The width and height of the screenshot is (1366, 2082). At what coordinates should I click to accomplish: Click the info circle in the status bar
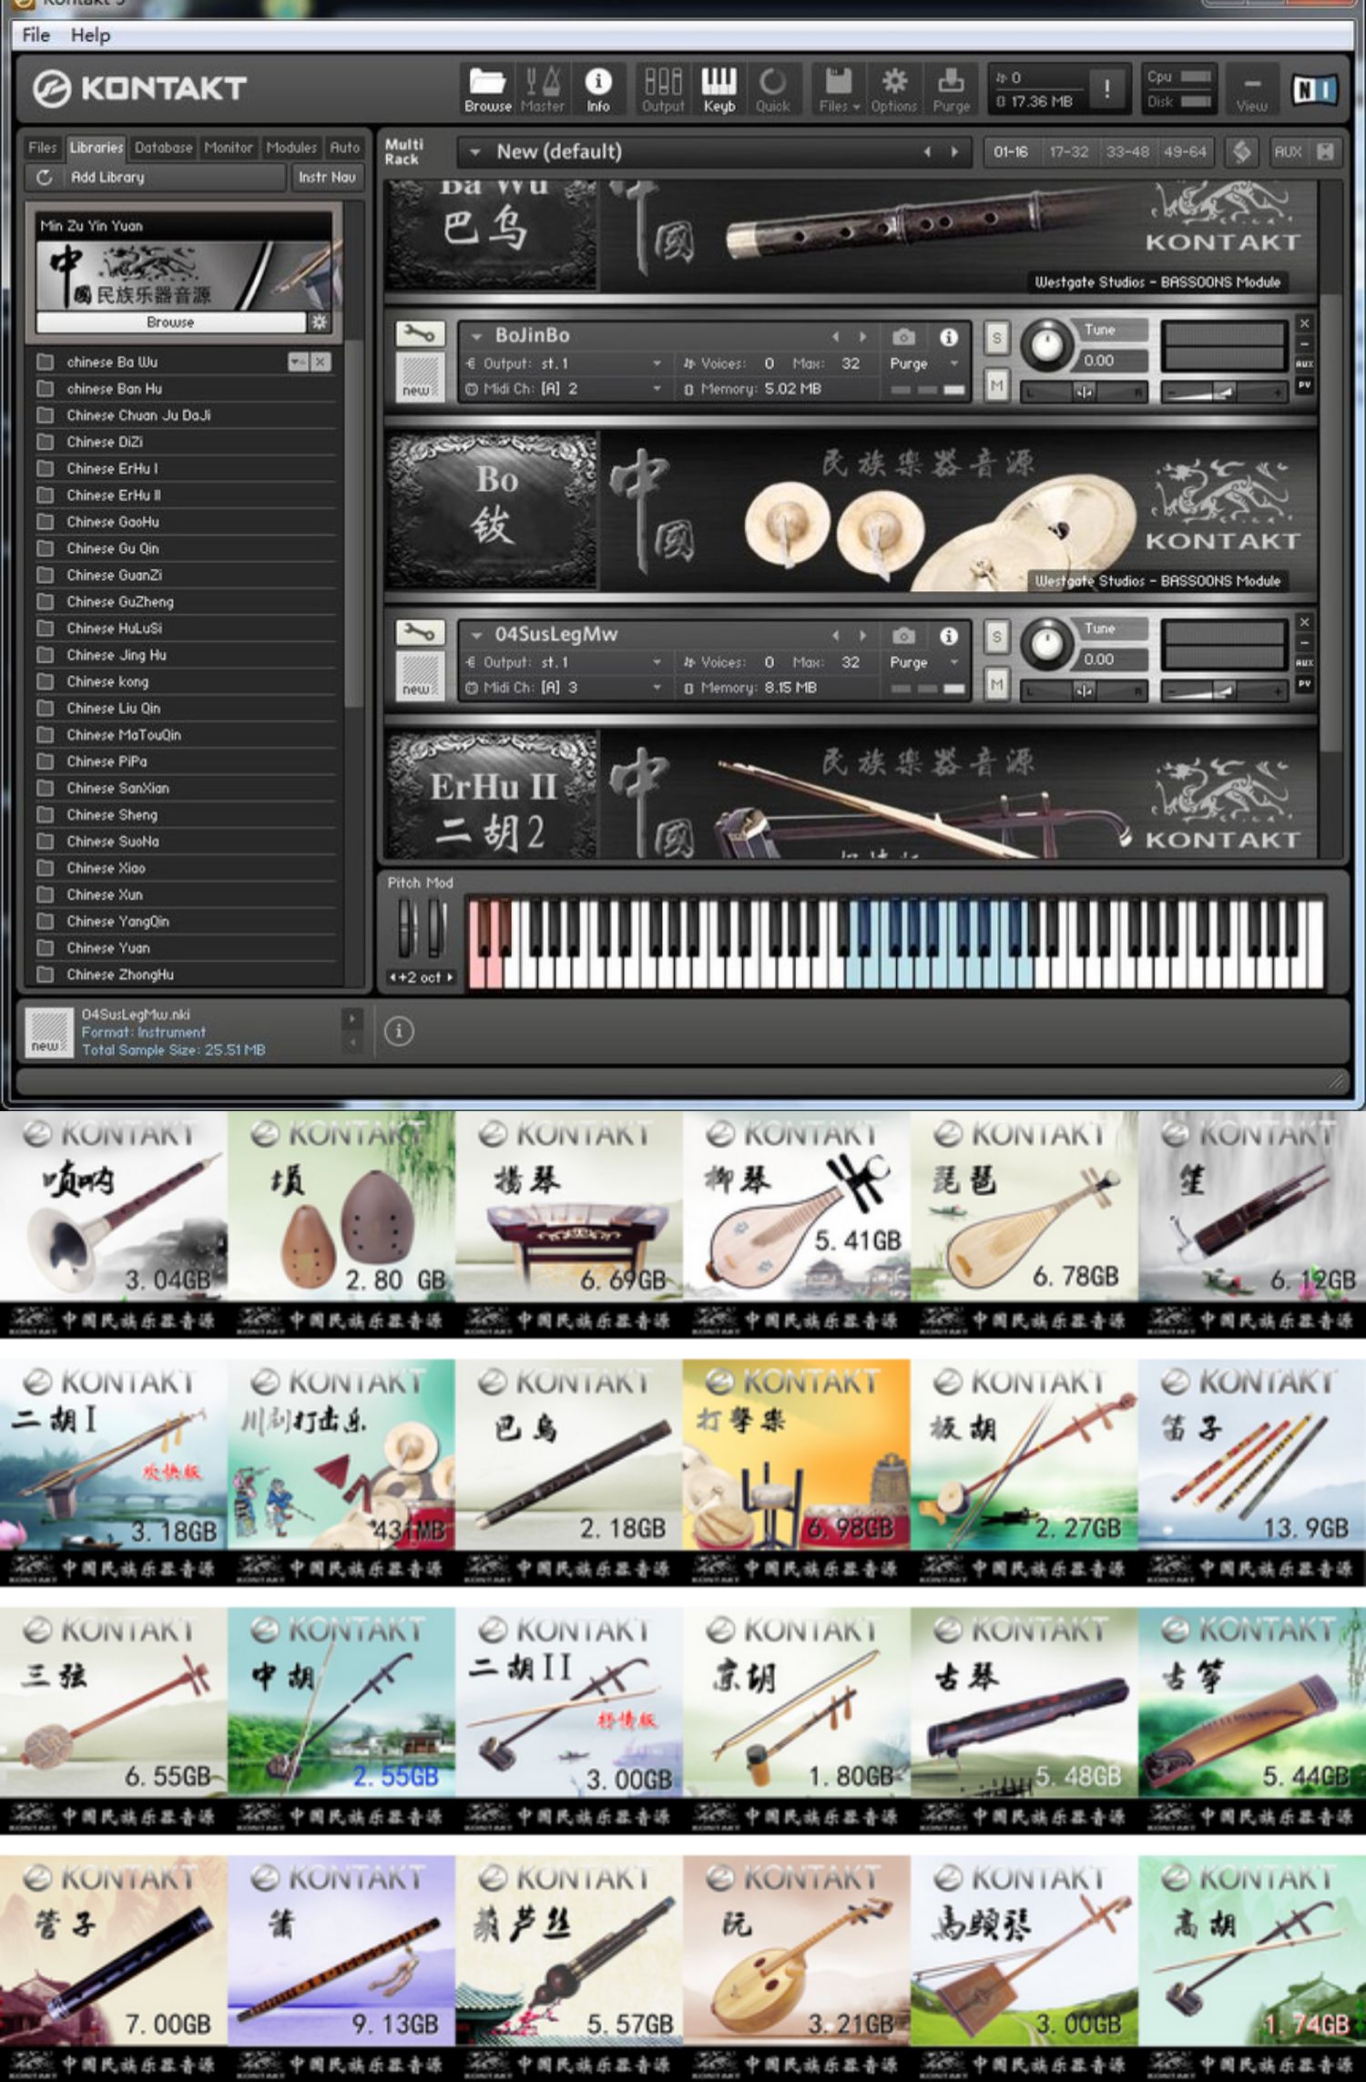398,1031
